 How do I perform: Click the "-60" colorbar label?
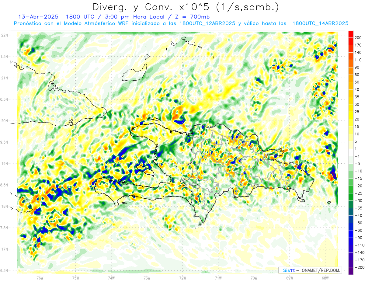[358, 230]
